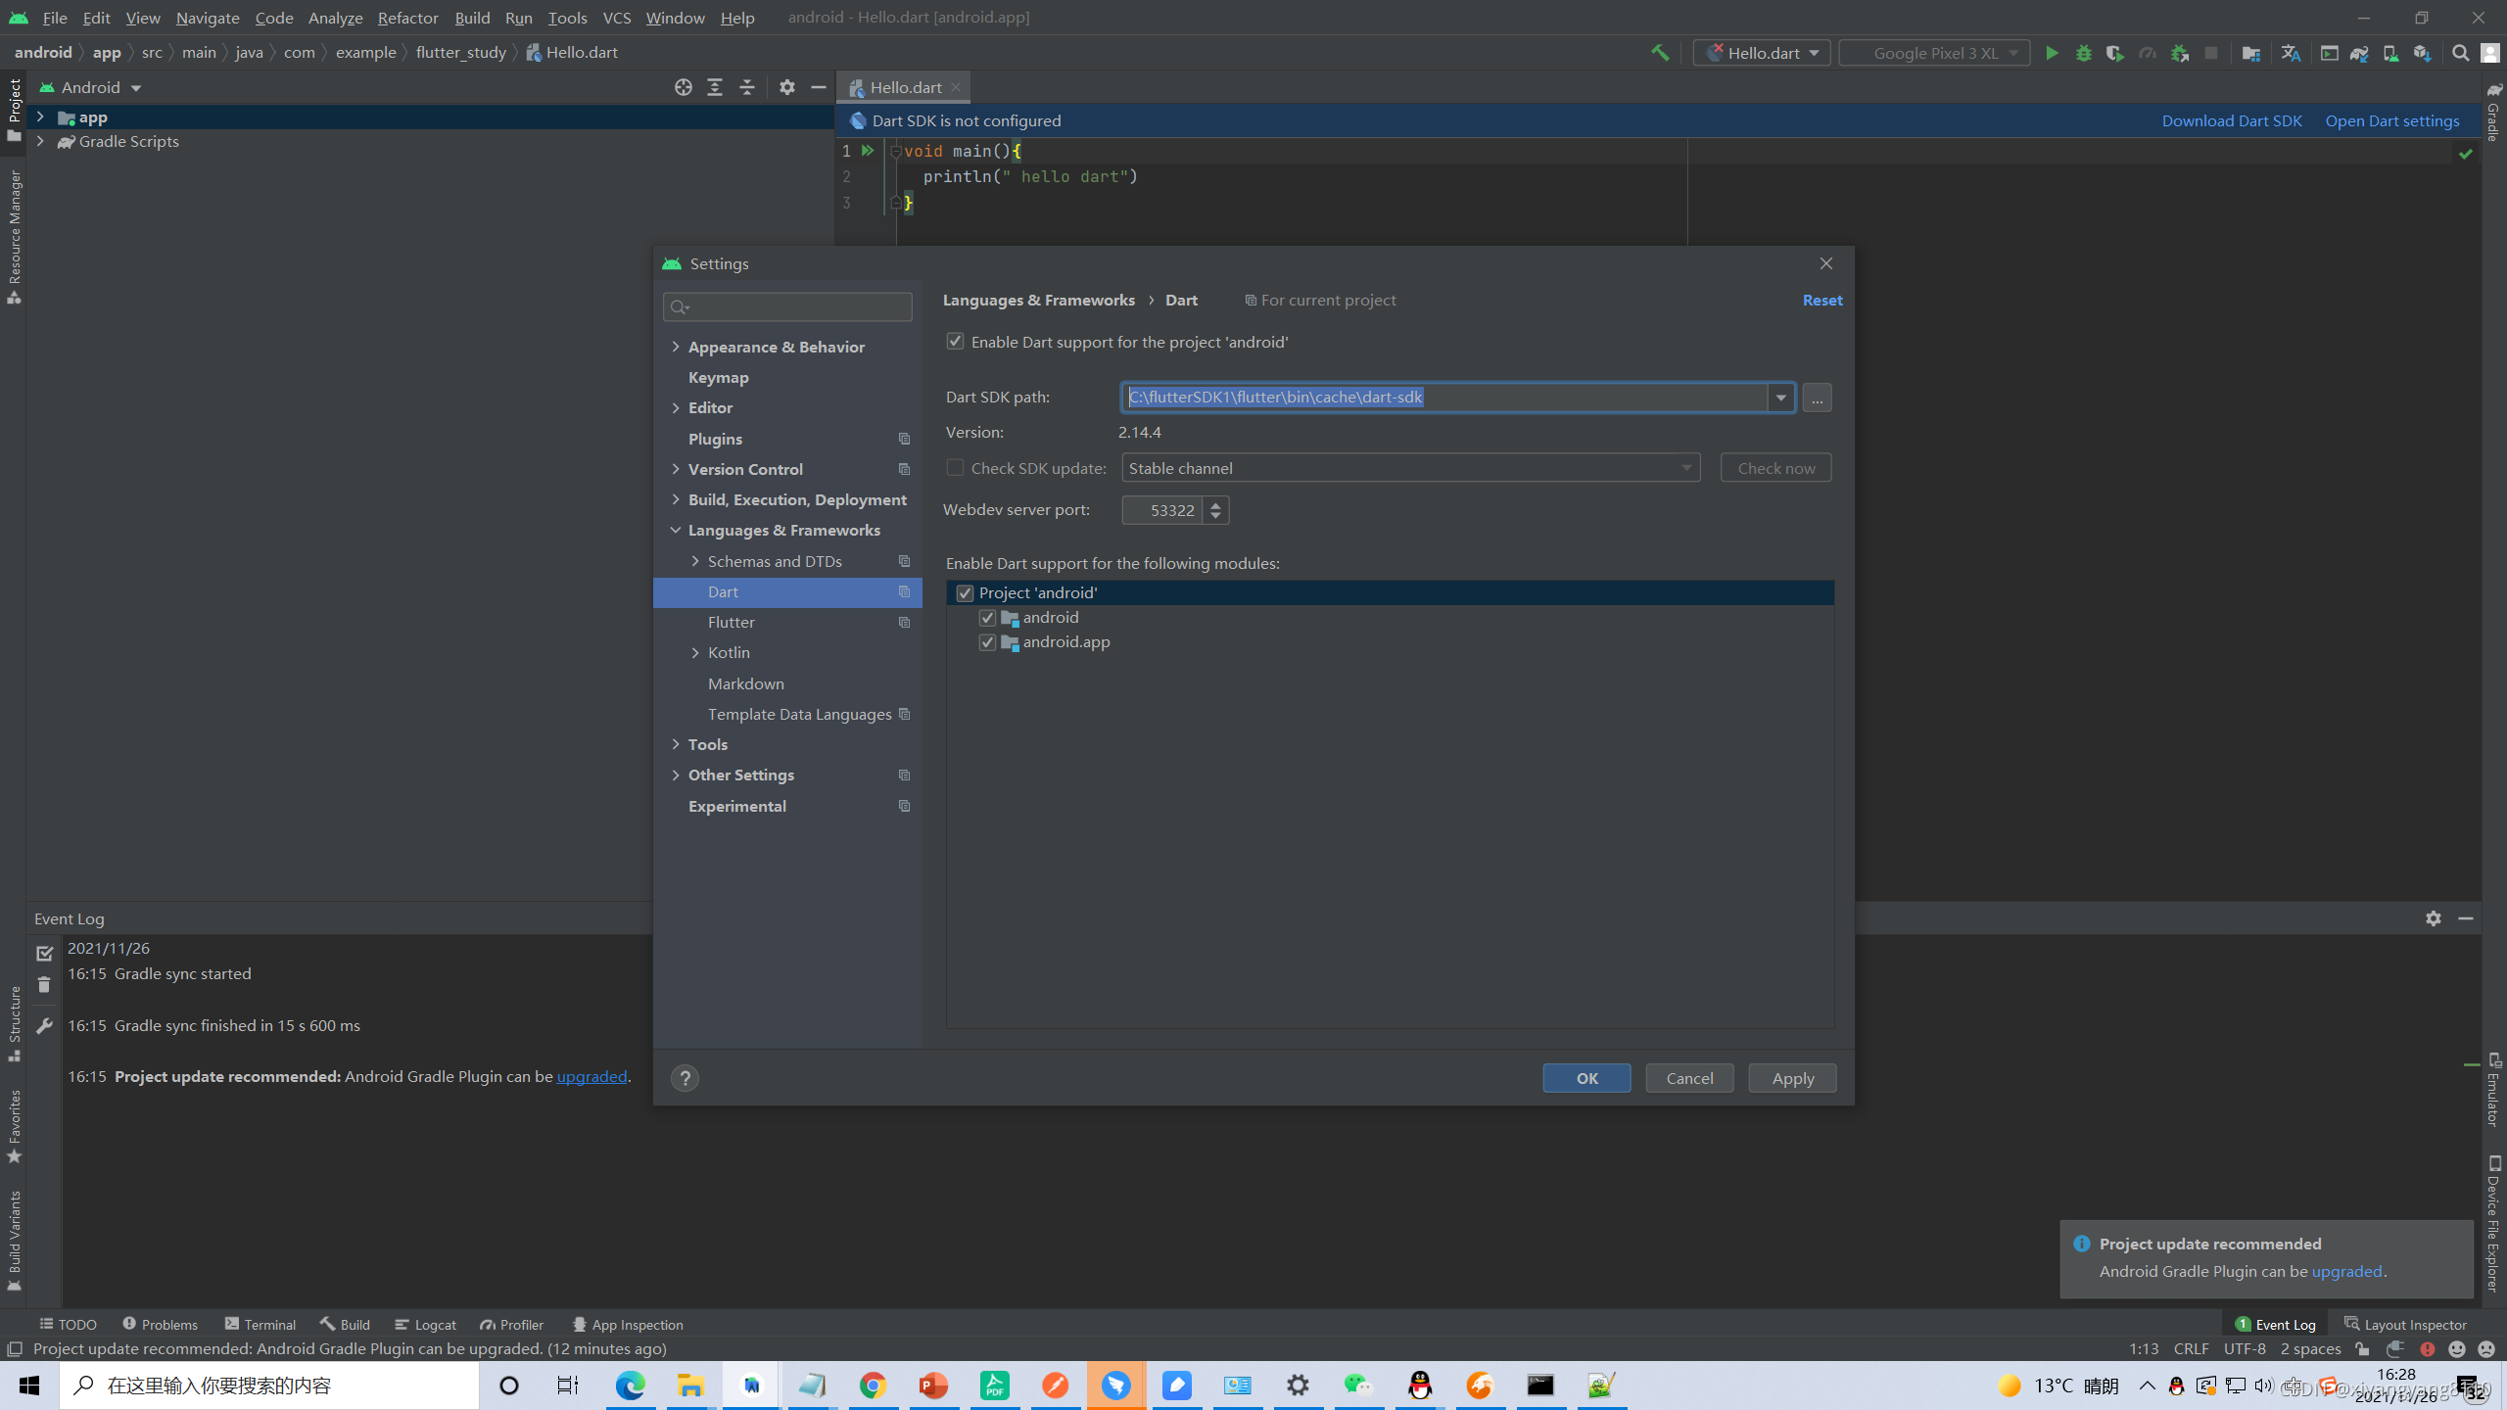
Task: Collapse all nodes in the Project tree
Action: coord(746,87)
